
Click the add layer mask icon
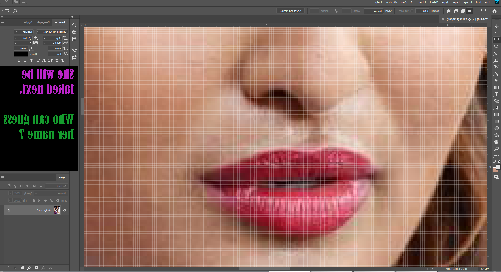click(36, 268)
